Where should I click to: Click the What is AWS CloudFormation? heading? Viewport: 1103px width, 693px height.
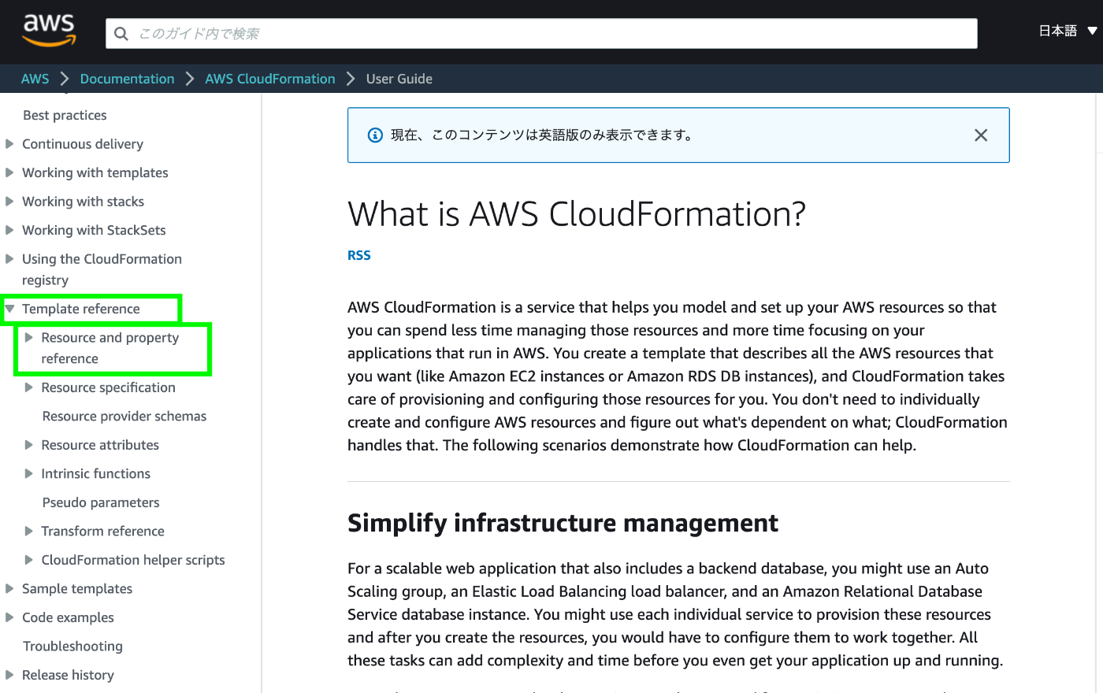577,214
